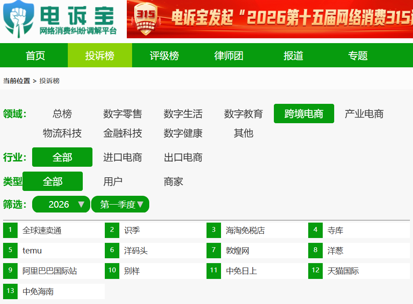
Task: Click 全球速卖通 ranked number one
Action: pos(44,230)
